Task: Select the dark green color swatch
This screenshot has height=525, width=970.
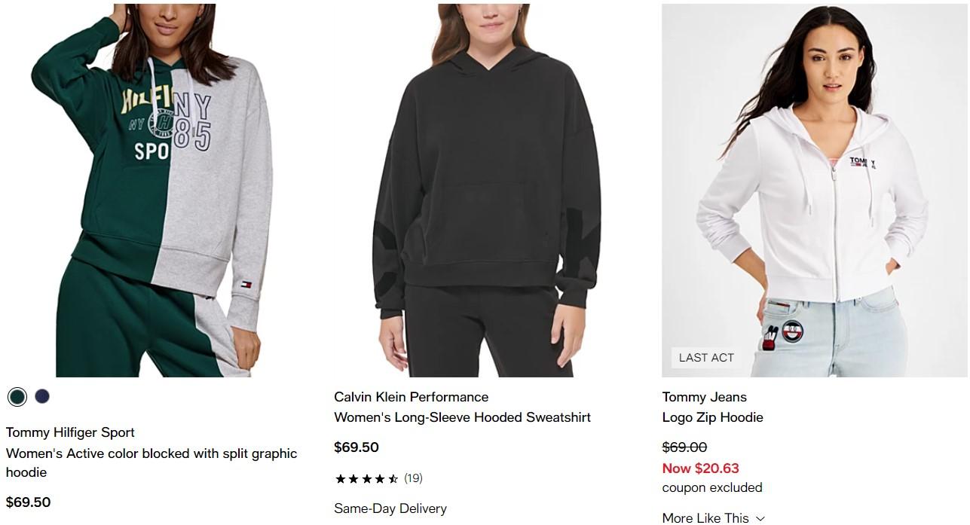Action: (17, 396)
